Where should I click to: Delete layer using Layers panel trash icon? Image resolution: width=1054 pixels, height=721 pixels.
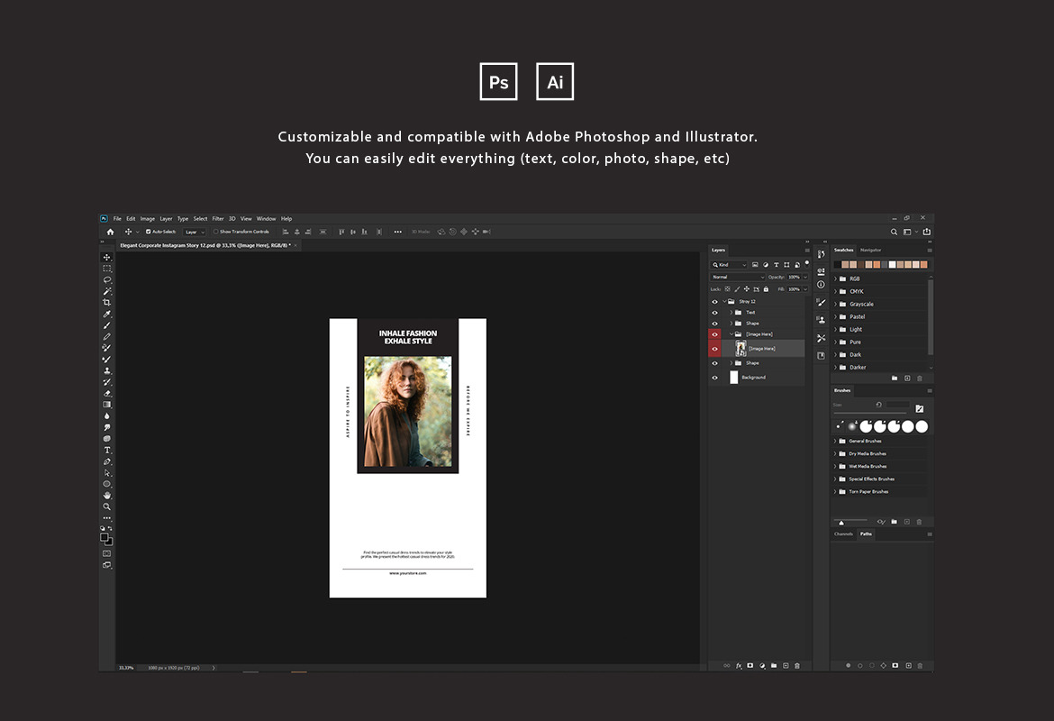(796, 665)
